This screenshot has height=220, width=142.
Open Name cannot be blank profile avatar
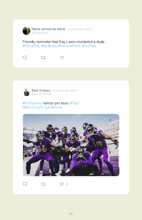point(26,31)
